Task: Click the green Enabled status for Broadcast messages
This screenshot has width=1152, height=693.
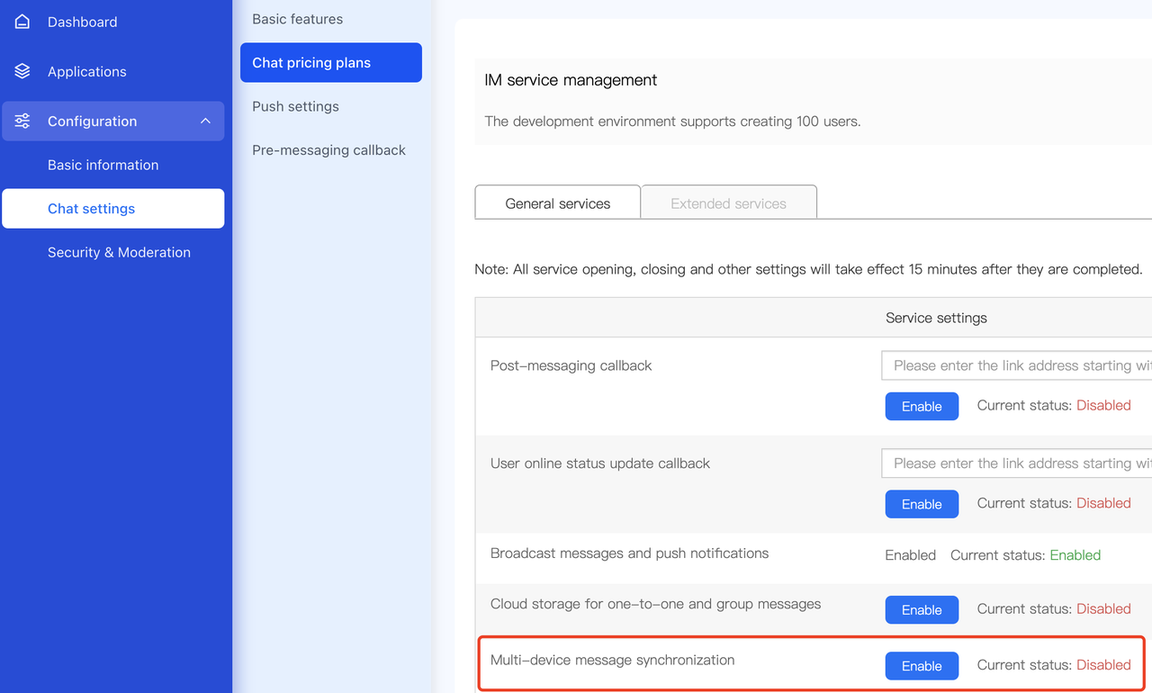Action: [x=1075, y=555]
